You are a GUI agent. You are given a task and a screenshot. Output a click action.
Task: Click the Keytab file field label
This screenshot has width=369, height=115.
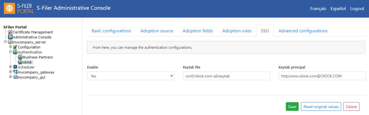[191, 67]
